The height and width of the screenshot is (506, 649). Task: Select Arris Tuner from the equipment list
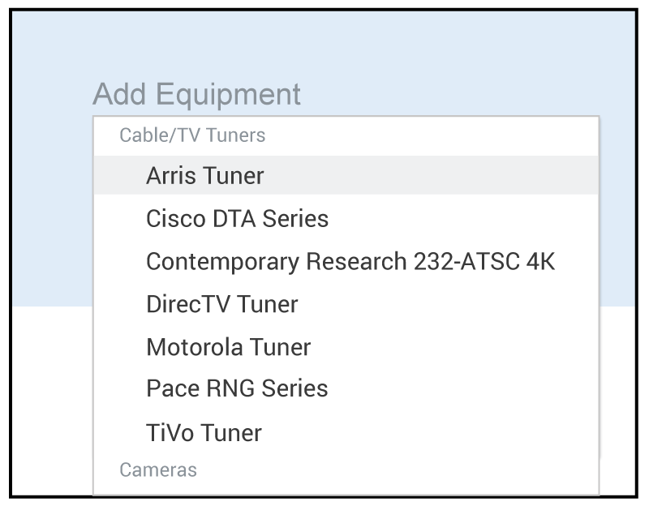(x=205, y=176)
